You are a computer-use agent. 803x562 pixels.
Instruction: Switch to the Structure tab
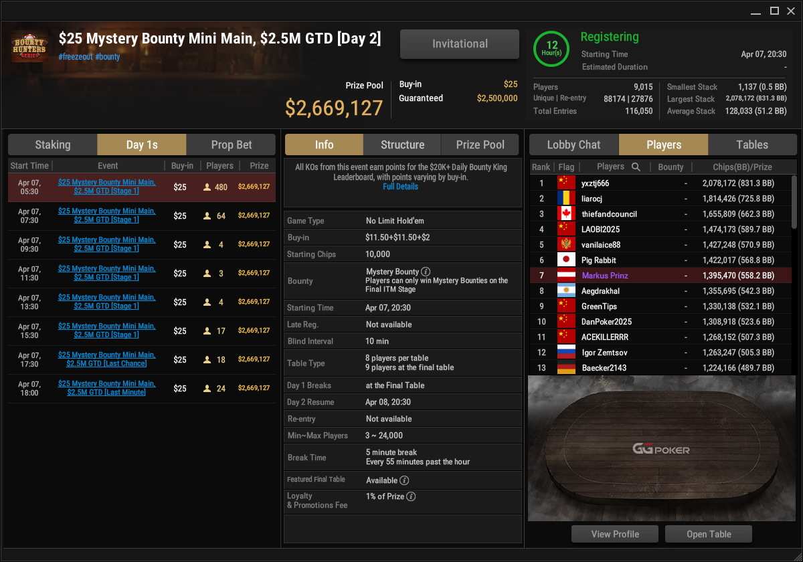point(402,145)
